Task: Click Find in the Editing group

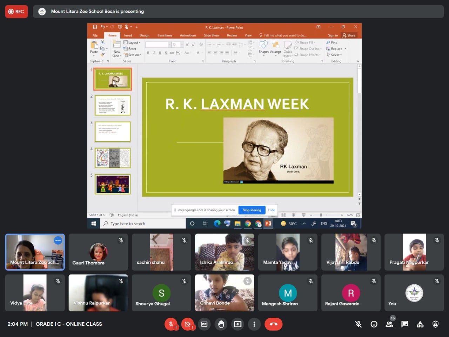Action: click(332, 42)
